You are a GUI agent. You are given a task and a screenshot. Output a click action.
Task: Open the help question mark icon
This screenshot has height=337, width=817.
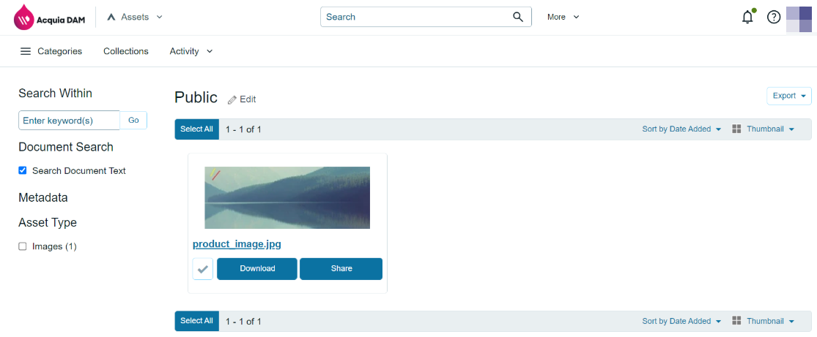point(774,17)
